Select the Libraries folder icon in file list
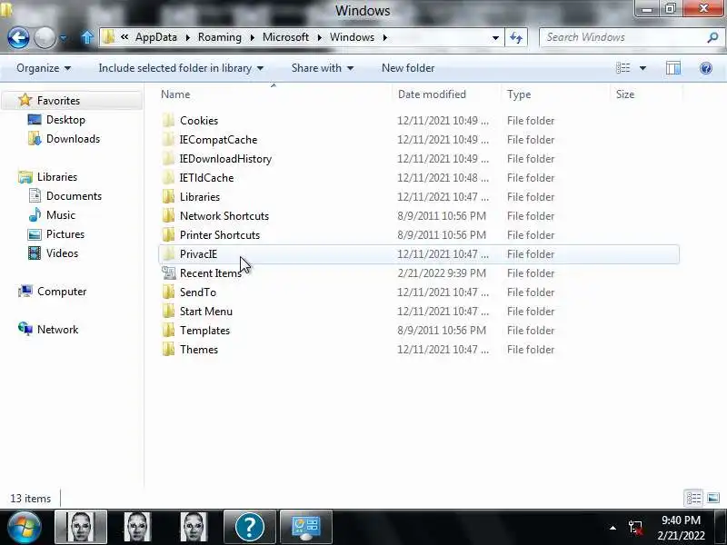This screenshot has width=727, height=545. (168, 197)
